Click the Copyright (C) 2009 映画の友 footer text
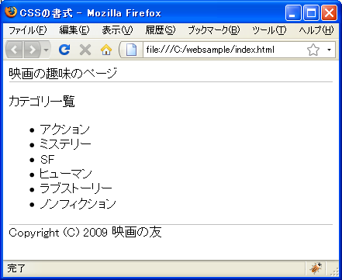Image resolution: width=342 pixels, height=280 pixels. click(85, 232)
